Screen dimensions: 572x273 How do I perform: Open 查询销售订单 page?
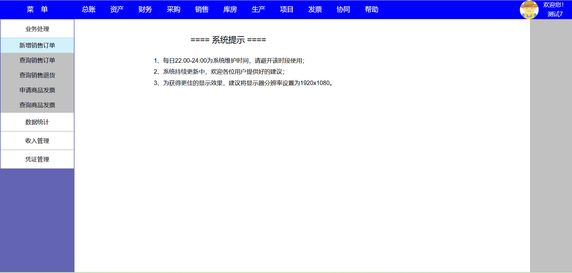tap(37, 60)
